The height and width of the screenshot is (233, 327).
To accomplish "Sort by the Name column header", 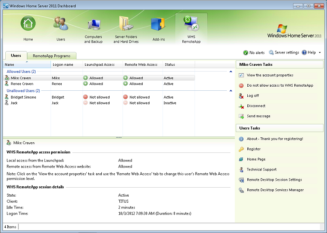I will (27, 65).
